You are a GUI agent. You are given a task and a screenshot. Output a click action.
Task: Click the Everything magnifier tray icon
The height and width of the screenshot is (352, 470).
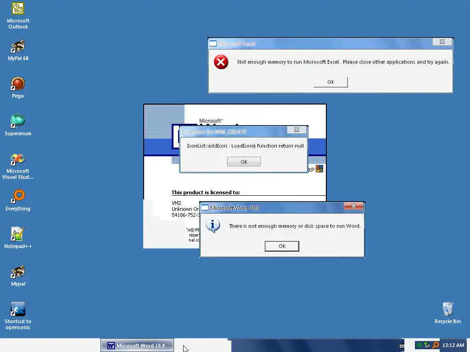436,345
